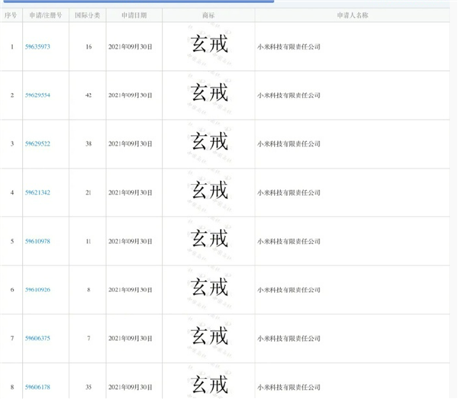This screenshot has width=458, height=399.
Task: Click applicant 小米科技有限责任公司 in row 8
Action: [x=289, y=387]
